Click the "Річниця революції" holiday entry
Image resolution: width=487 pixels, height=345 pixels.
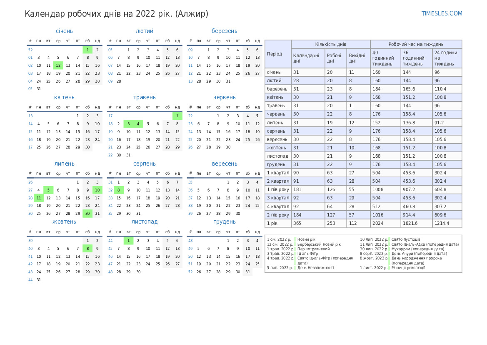408,267
